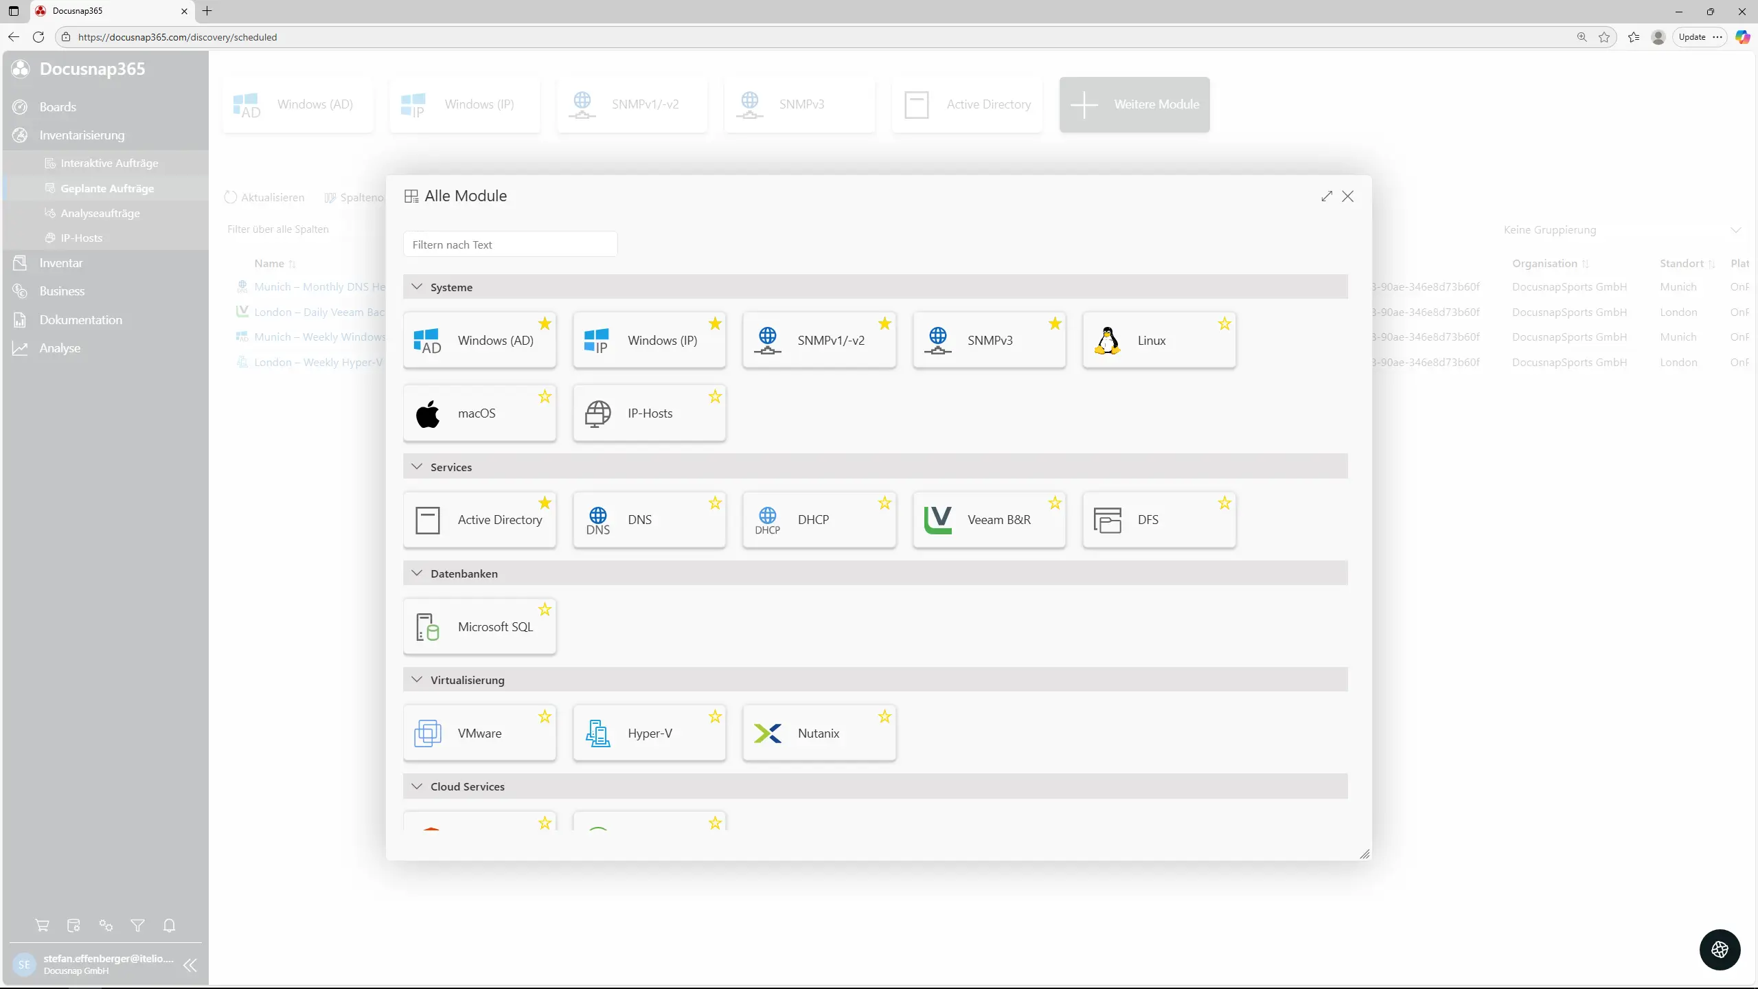This screenshot has height=989, width=1758.
Task: Go to Dokumentation in sidebar
Action: [80, 320]
